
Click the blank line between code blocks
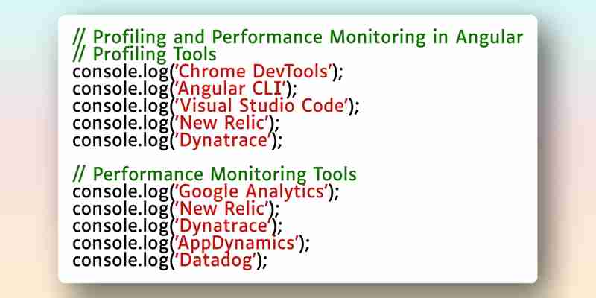(298, 157)
